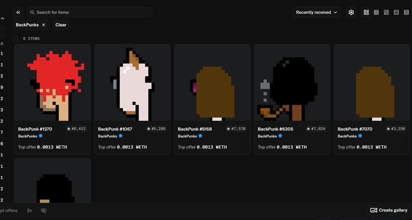Collapse the sidebar section with the up chevron

pyautogui.click(x=2, y=18)
